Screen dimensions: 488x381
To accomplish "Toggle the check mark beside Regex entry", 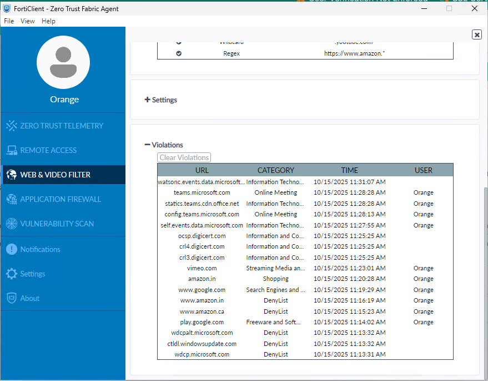I will coord(179,53).
